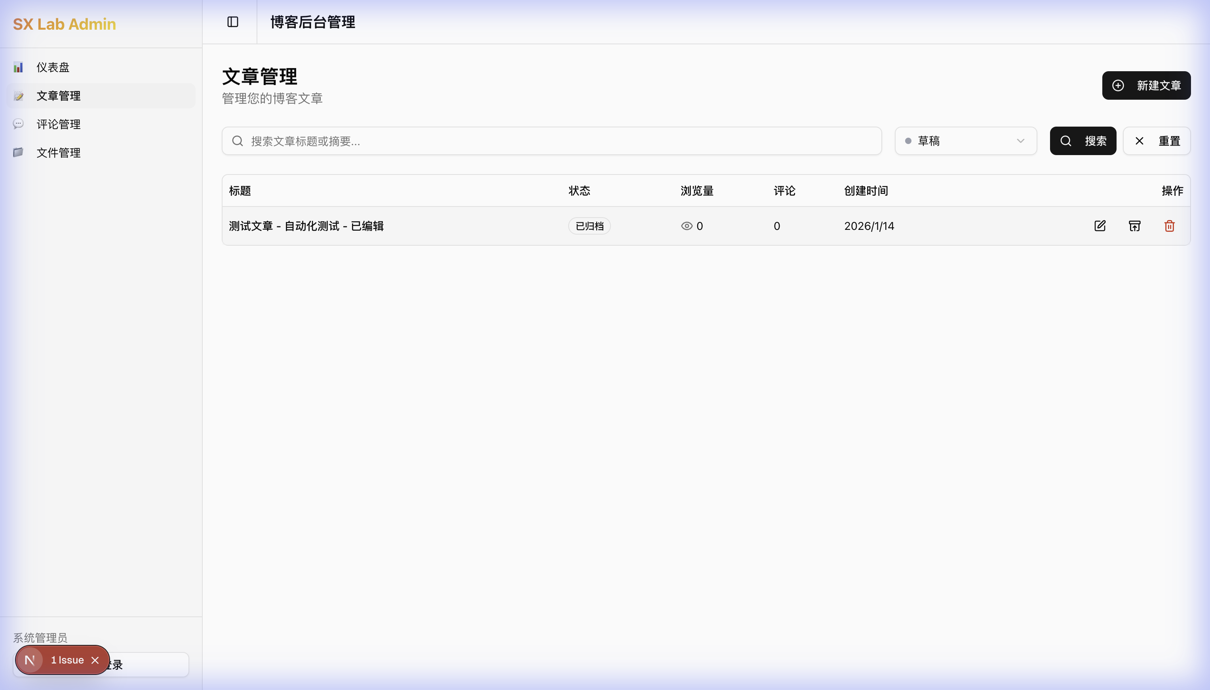This screenshot has height=690, width=1210.
Task: Dismiss the Next.js 1 Issue badge
Action: (x=95, y=660)
